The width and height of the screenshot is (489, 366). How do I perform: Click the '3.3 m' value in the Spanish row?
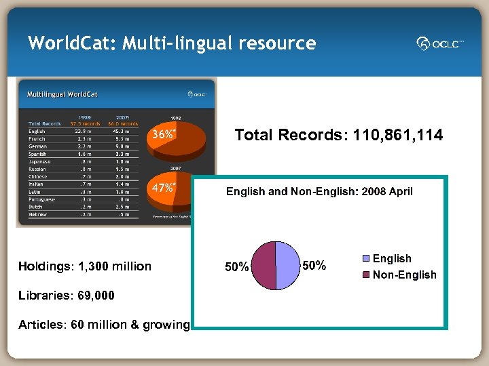pyautogui.click(x=122, y=154)
